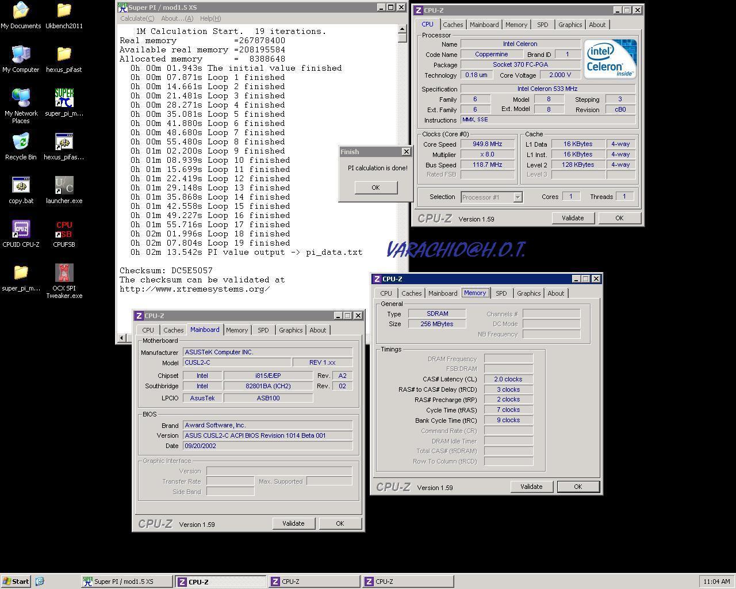Open Graphics tab in top CPU-Z window
The height and width of the screenshot is (589, 736).
pos(570,25)
